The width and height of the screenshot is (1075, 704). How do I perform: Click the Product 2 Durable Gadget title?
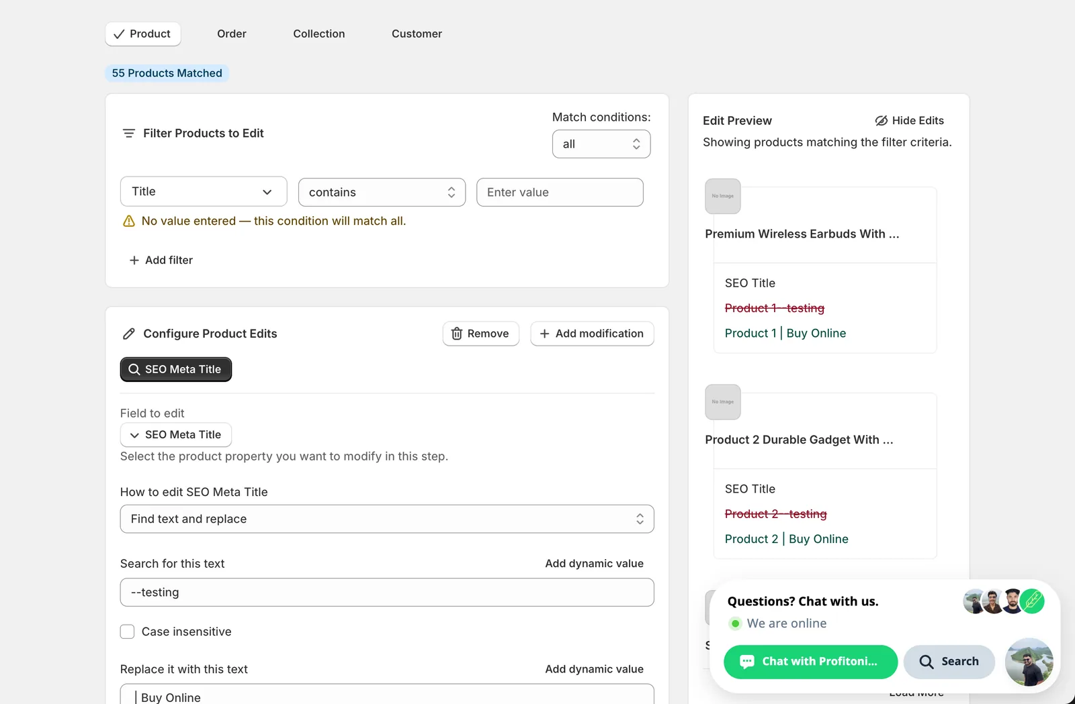(800, 440)
